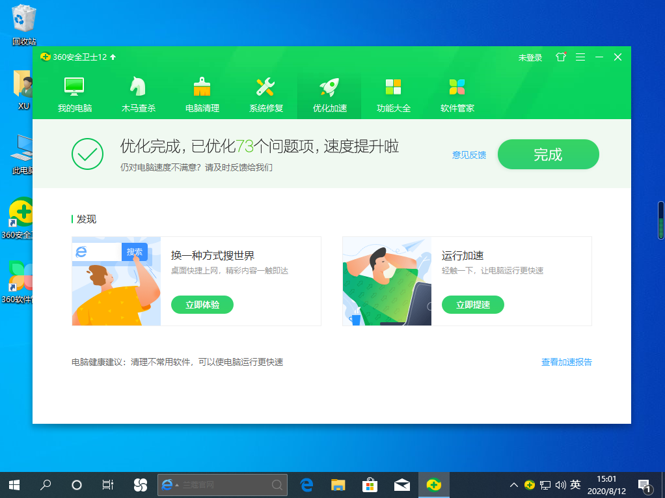Click the gift box icon in title bar
The height and width of the screenshot is (498, 665).
click(x=560, y=57)
